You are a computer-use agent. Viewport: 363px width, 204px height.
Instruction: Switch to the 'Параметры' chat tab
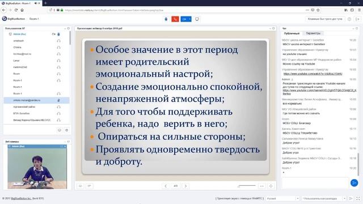[313, 33]
